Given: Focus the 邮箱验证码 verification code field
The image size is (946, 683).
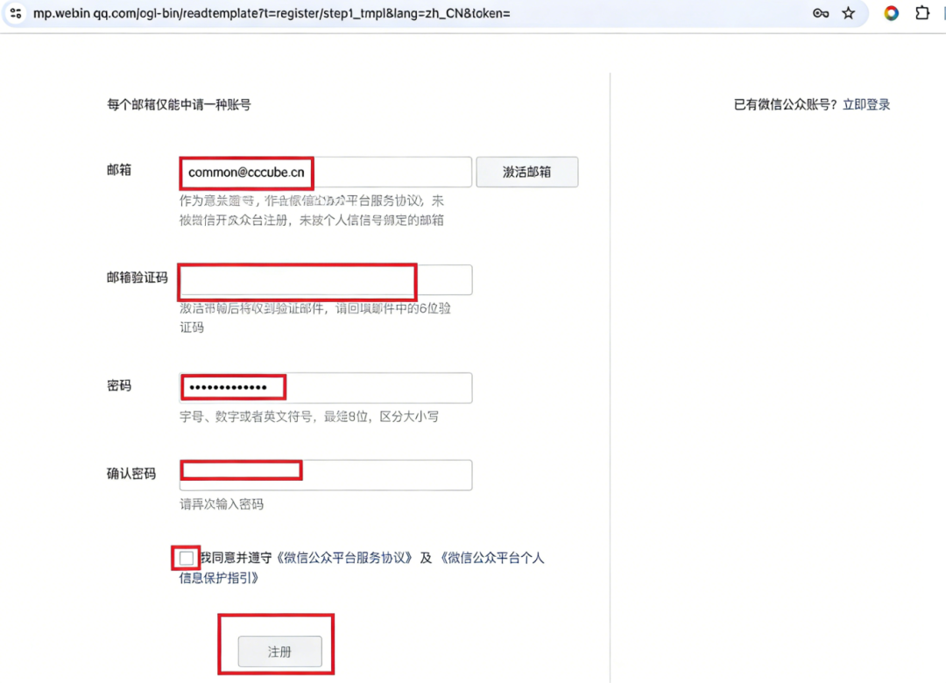Looking at the screenshot, I should click(x=326, y=280).
